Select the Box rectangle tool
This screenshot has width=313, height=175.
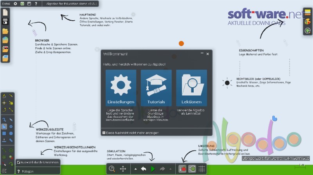(4, 133)
